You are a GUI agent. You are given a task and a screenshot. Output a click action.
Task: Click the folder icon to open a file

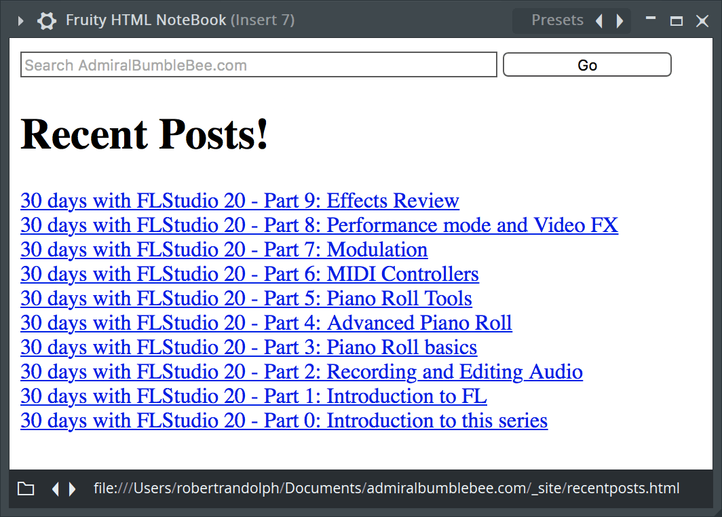[26, 489]
